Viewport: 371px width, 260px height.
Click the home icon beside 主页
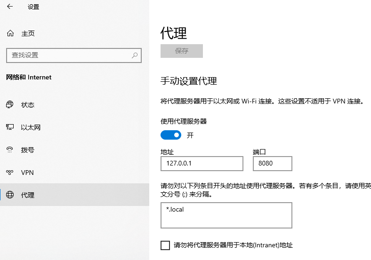click(10, 33)
